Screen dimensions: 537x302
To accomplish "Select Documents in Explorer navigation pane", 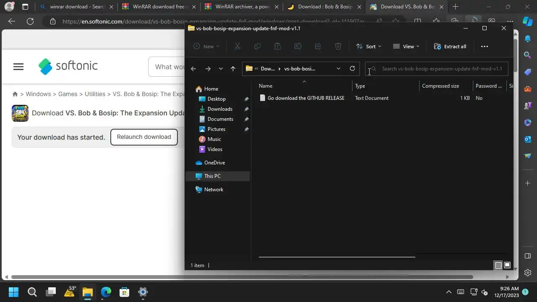I will click(x=220, y=119).
